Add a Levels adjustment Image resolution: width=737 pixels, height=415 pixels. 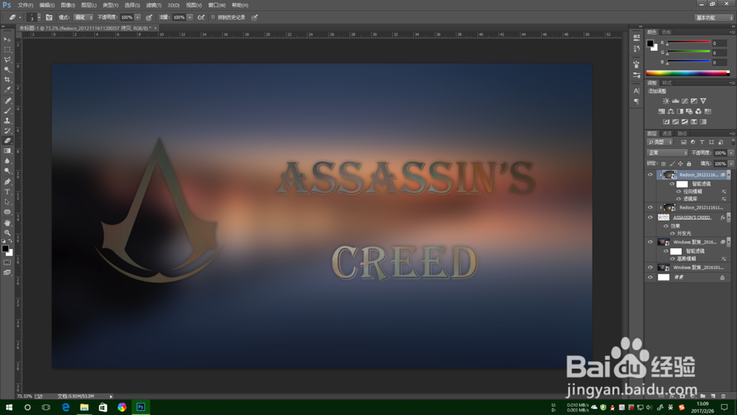point(675,101)
